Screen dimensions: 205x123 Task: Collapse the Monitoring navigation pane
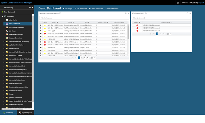point(32,7)
